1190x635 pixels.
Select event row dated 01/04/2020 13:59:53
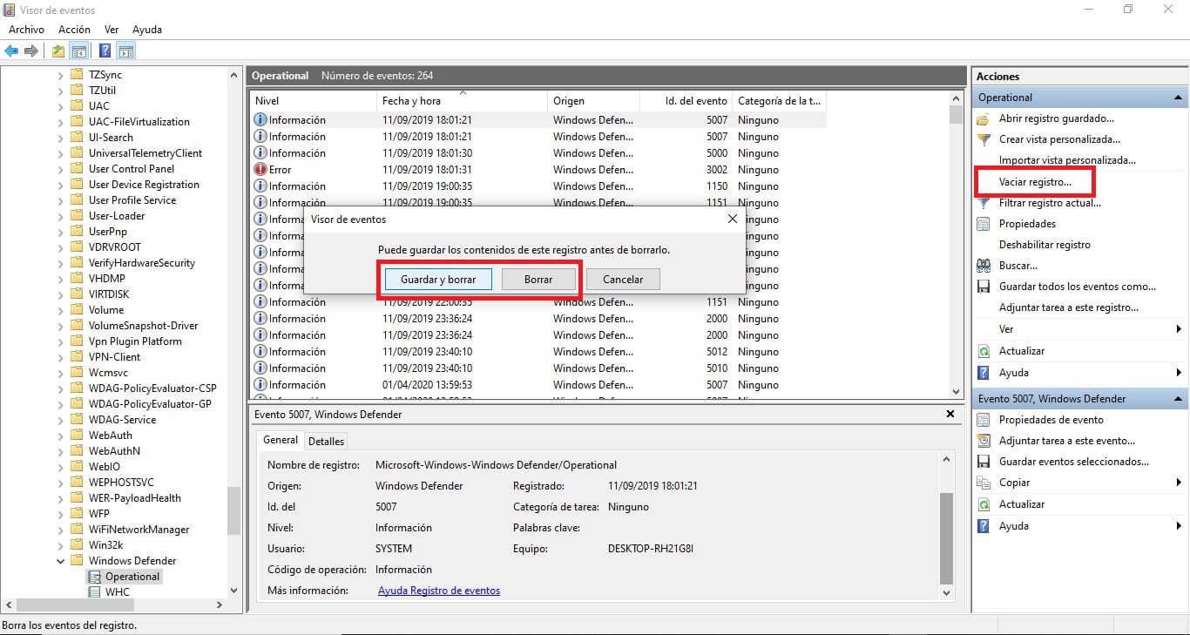[x=538, y=385]
